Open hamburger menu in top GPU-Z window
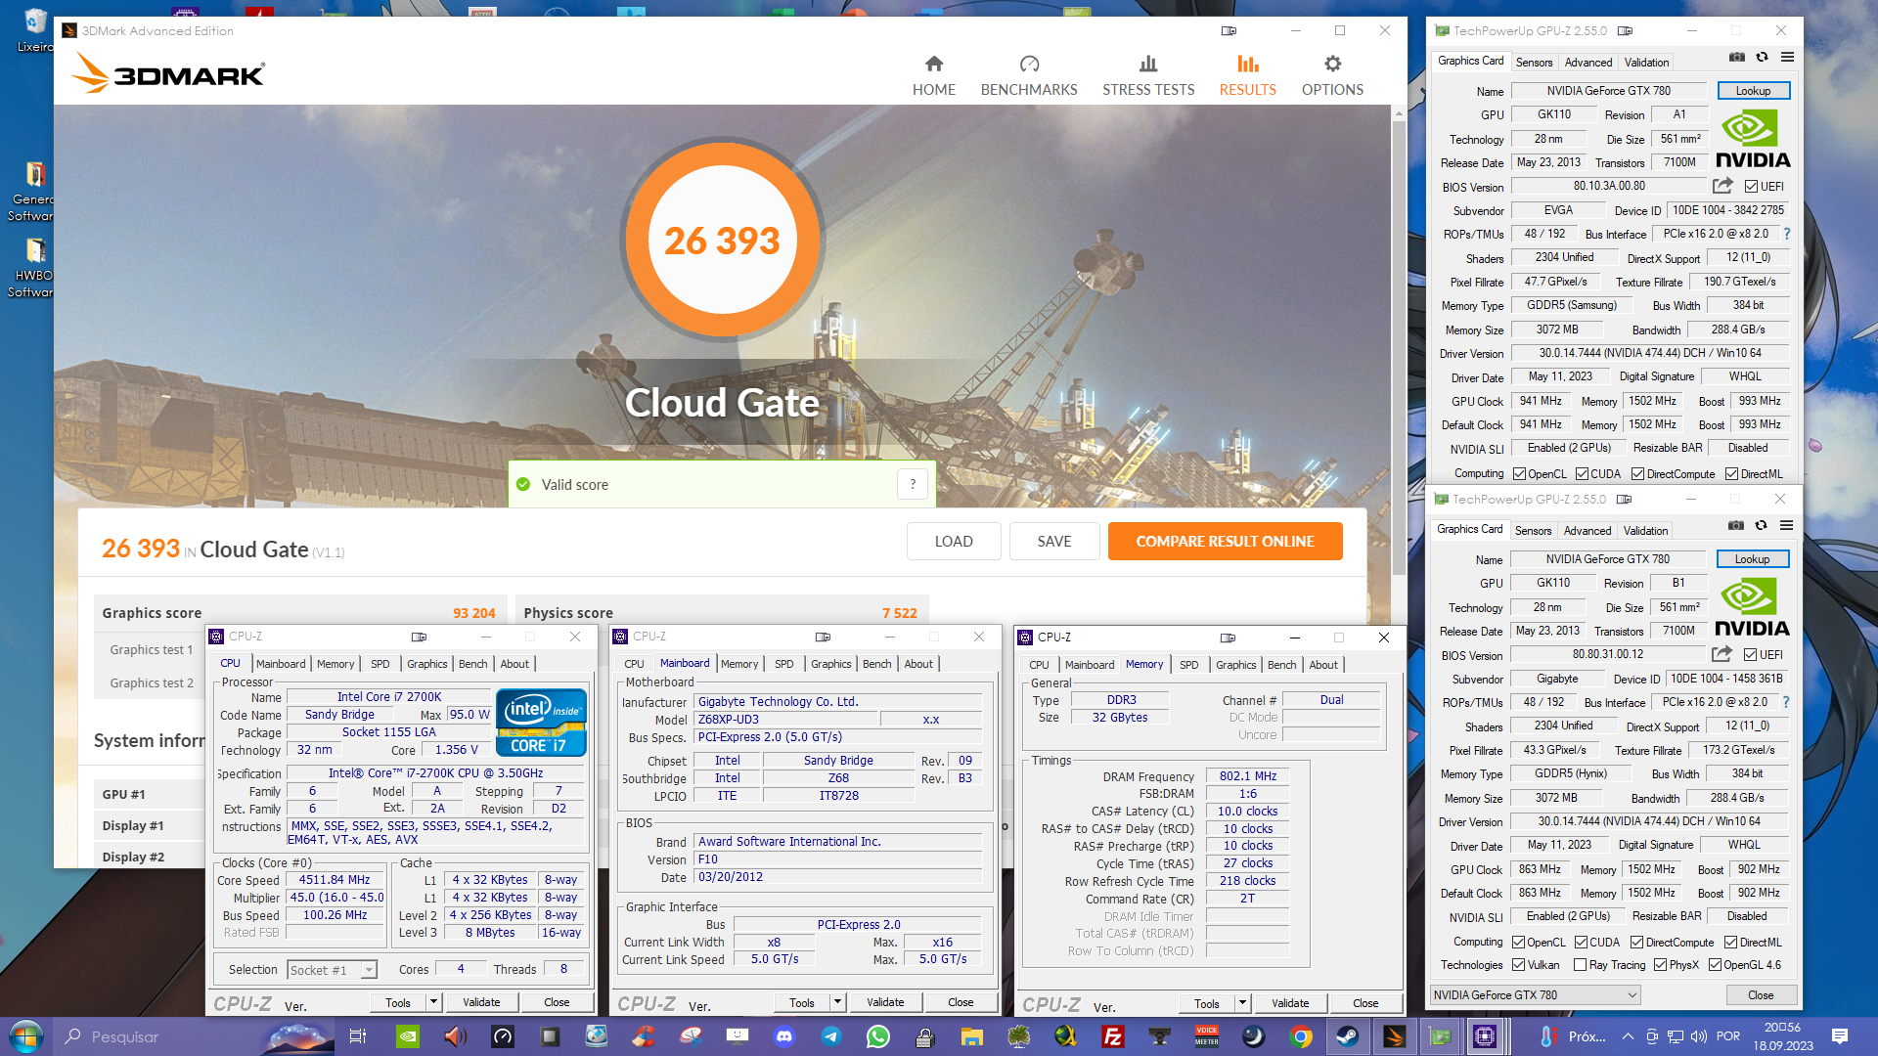This screenshot has width=1878, height=1056. (x=1787, y=58)
